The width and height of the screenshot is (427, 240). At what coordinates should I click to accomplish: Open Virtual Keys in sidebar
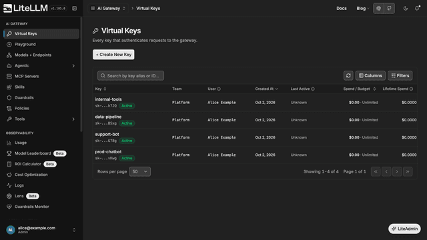pyautogui.click(x=41, y=33)
